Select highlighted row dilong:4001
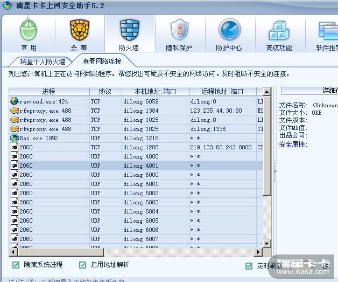The height and width of the screenshot is (282, 338). 136,166
